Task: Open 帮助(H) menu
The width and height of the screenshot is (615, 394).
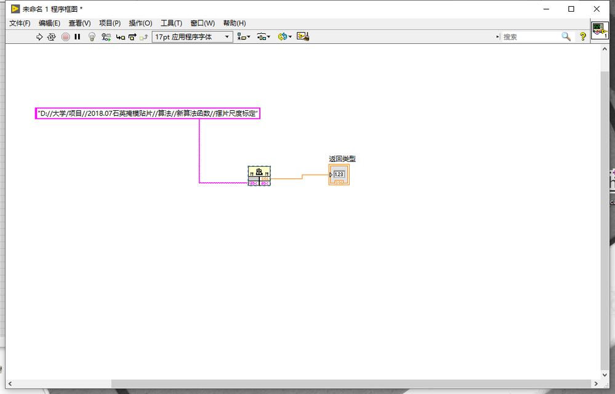Action: (x=235, y=23)
